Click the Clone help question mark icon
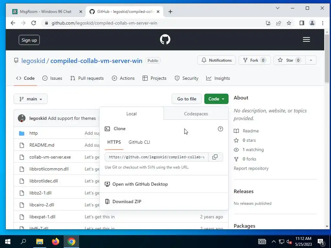The height and width of the screenshot is (248, 331). pos(220,129)
